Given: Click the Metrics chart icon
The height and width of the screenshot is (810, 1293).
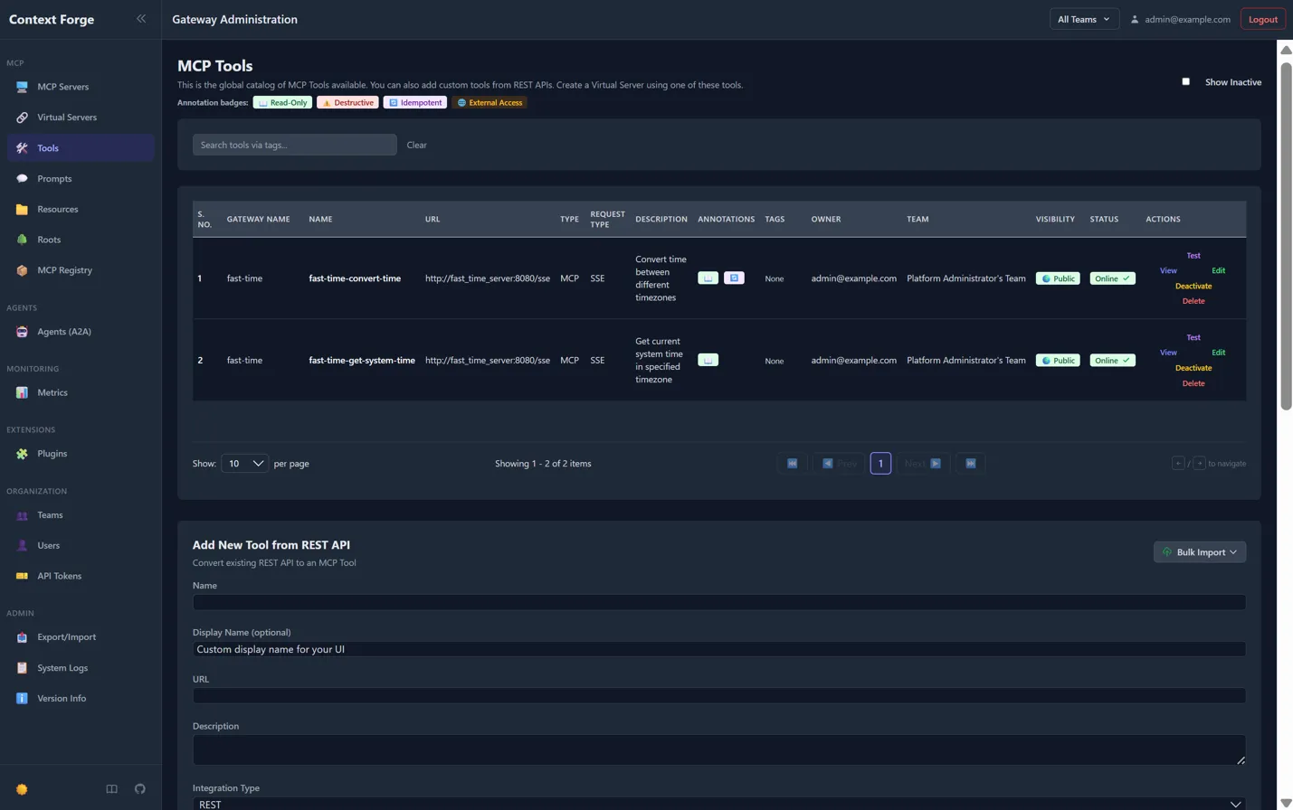Looking at the screenshot, I should coord(22,392).
